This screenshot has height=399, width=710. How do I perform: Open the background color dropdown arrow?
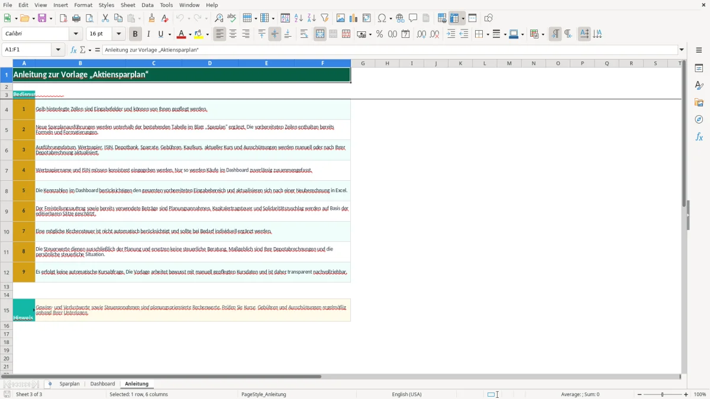pyautogui.click(x=207, y=34)
